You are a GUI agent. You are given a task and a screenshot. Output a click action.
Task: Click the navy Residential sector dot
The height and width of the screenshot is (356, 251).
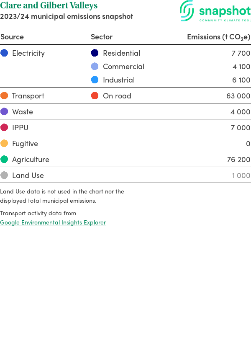click(95, 53)
